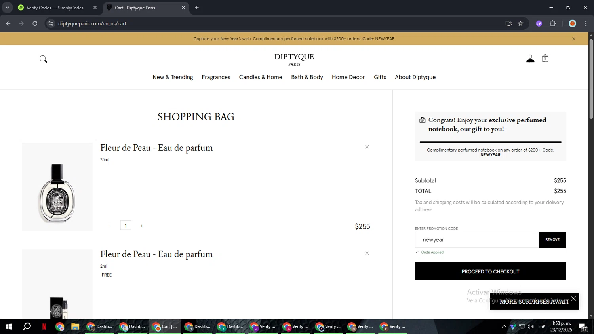Viewport: 594px width, 334px height.
Task: Open the New & Trending menu
Action: (173, 77)
